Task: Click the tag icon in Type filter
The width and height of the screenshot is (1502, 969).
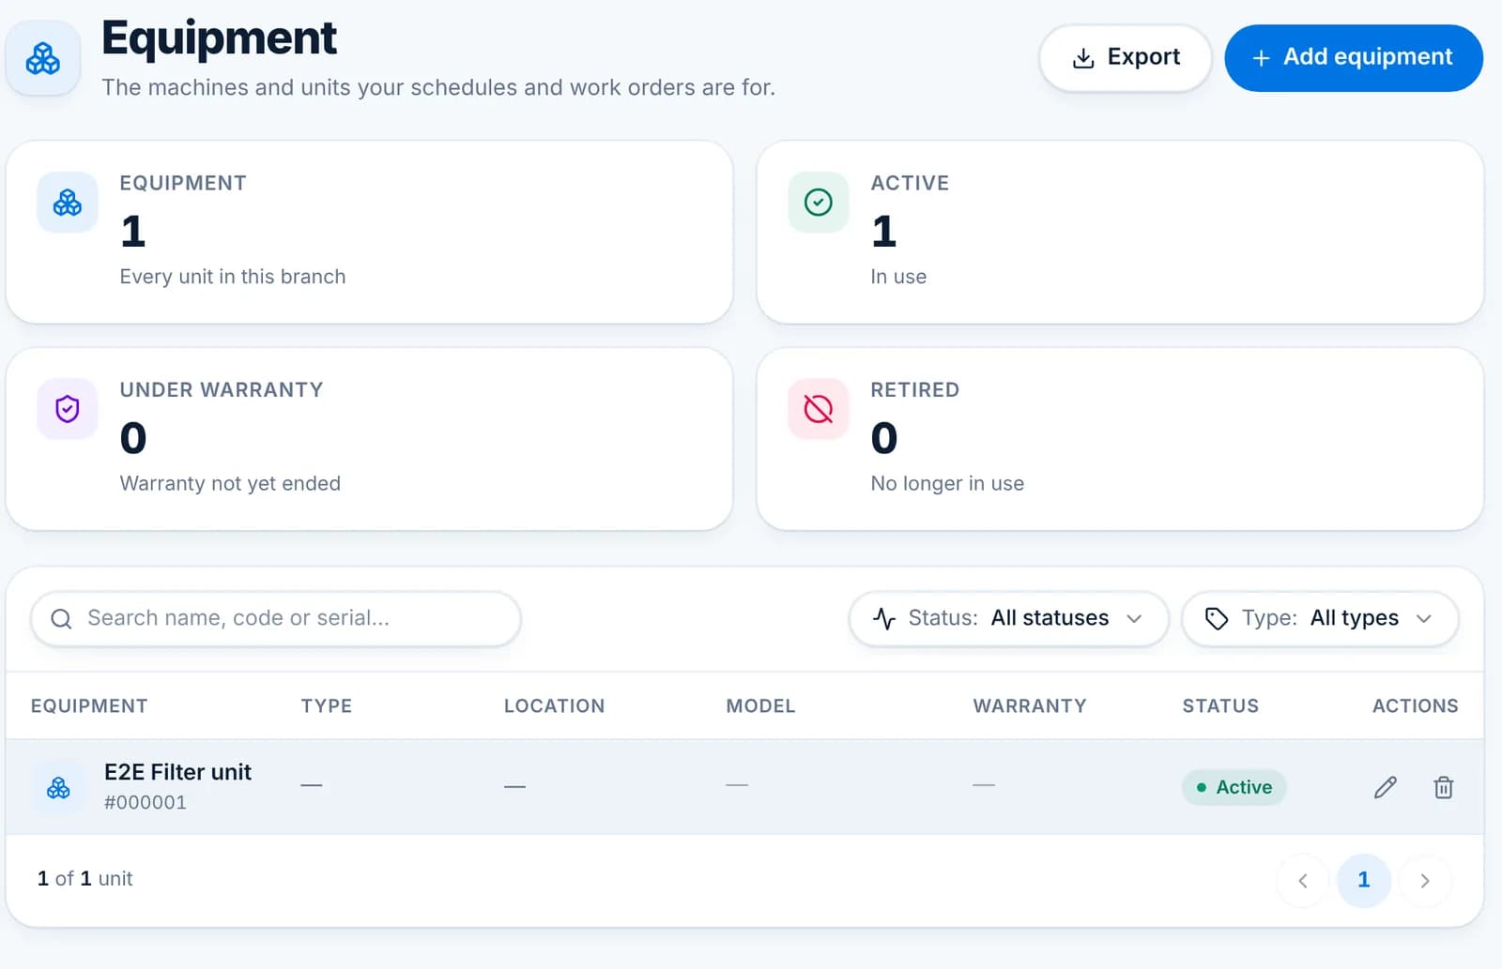Action: 1217,618
